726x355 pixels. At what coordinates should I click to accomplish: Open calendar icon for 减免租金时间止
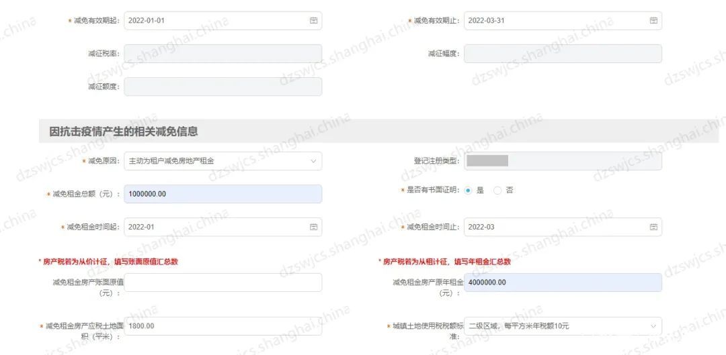pyautogui.click(x=653, y=227)
